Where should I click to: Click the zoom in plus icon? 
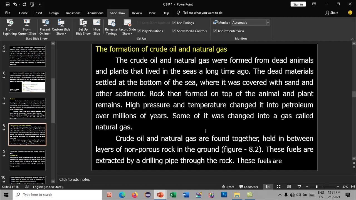(x=338, y=187)
